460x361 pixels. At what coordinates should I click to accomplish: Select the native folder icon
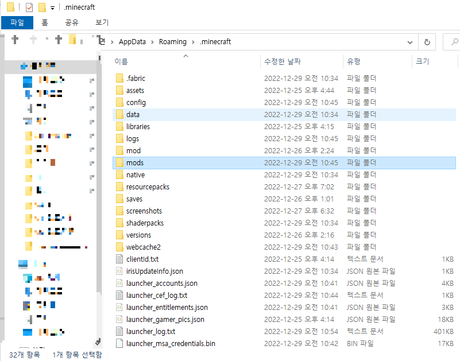click(119, 175)
